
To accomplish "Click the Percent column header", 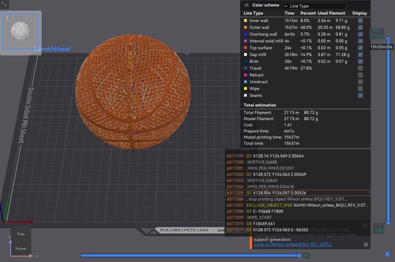I will pos(308,13).
